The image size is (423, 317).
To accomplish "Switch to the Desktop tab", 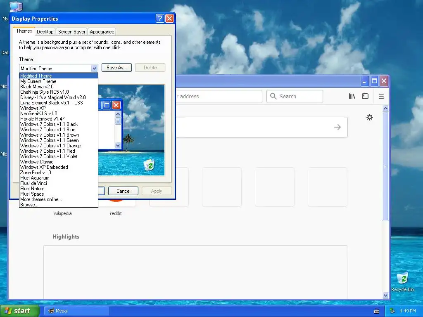I will click(x=45, y=32).
